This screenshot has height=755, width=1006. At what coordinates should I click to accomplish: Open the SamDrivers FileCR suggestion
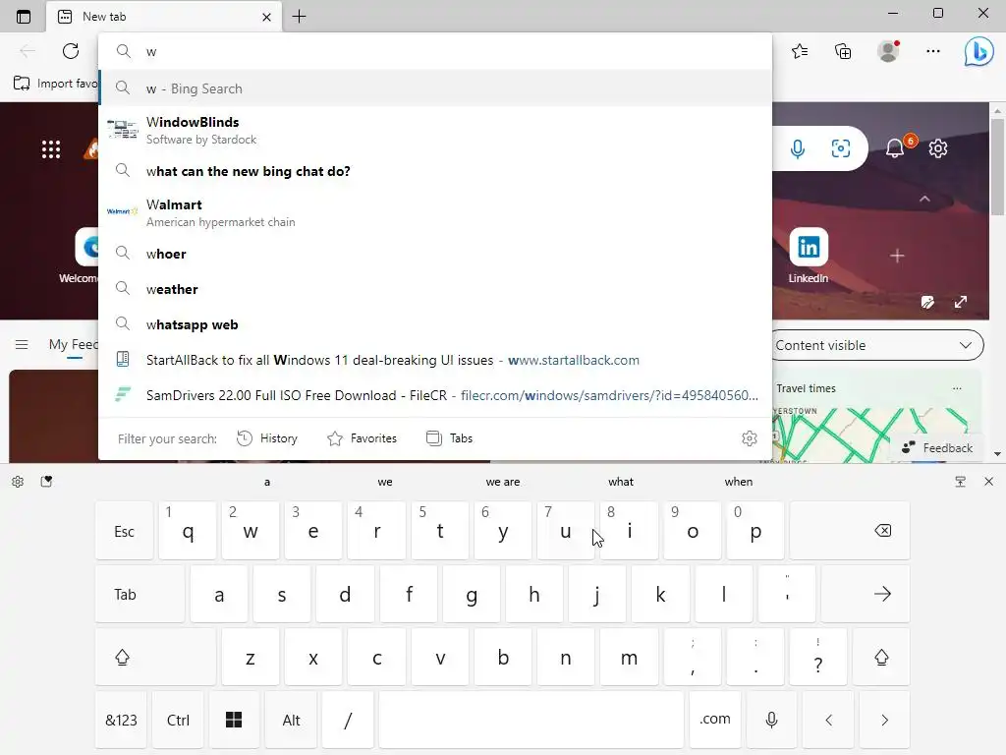pos(435,395)
